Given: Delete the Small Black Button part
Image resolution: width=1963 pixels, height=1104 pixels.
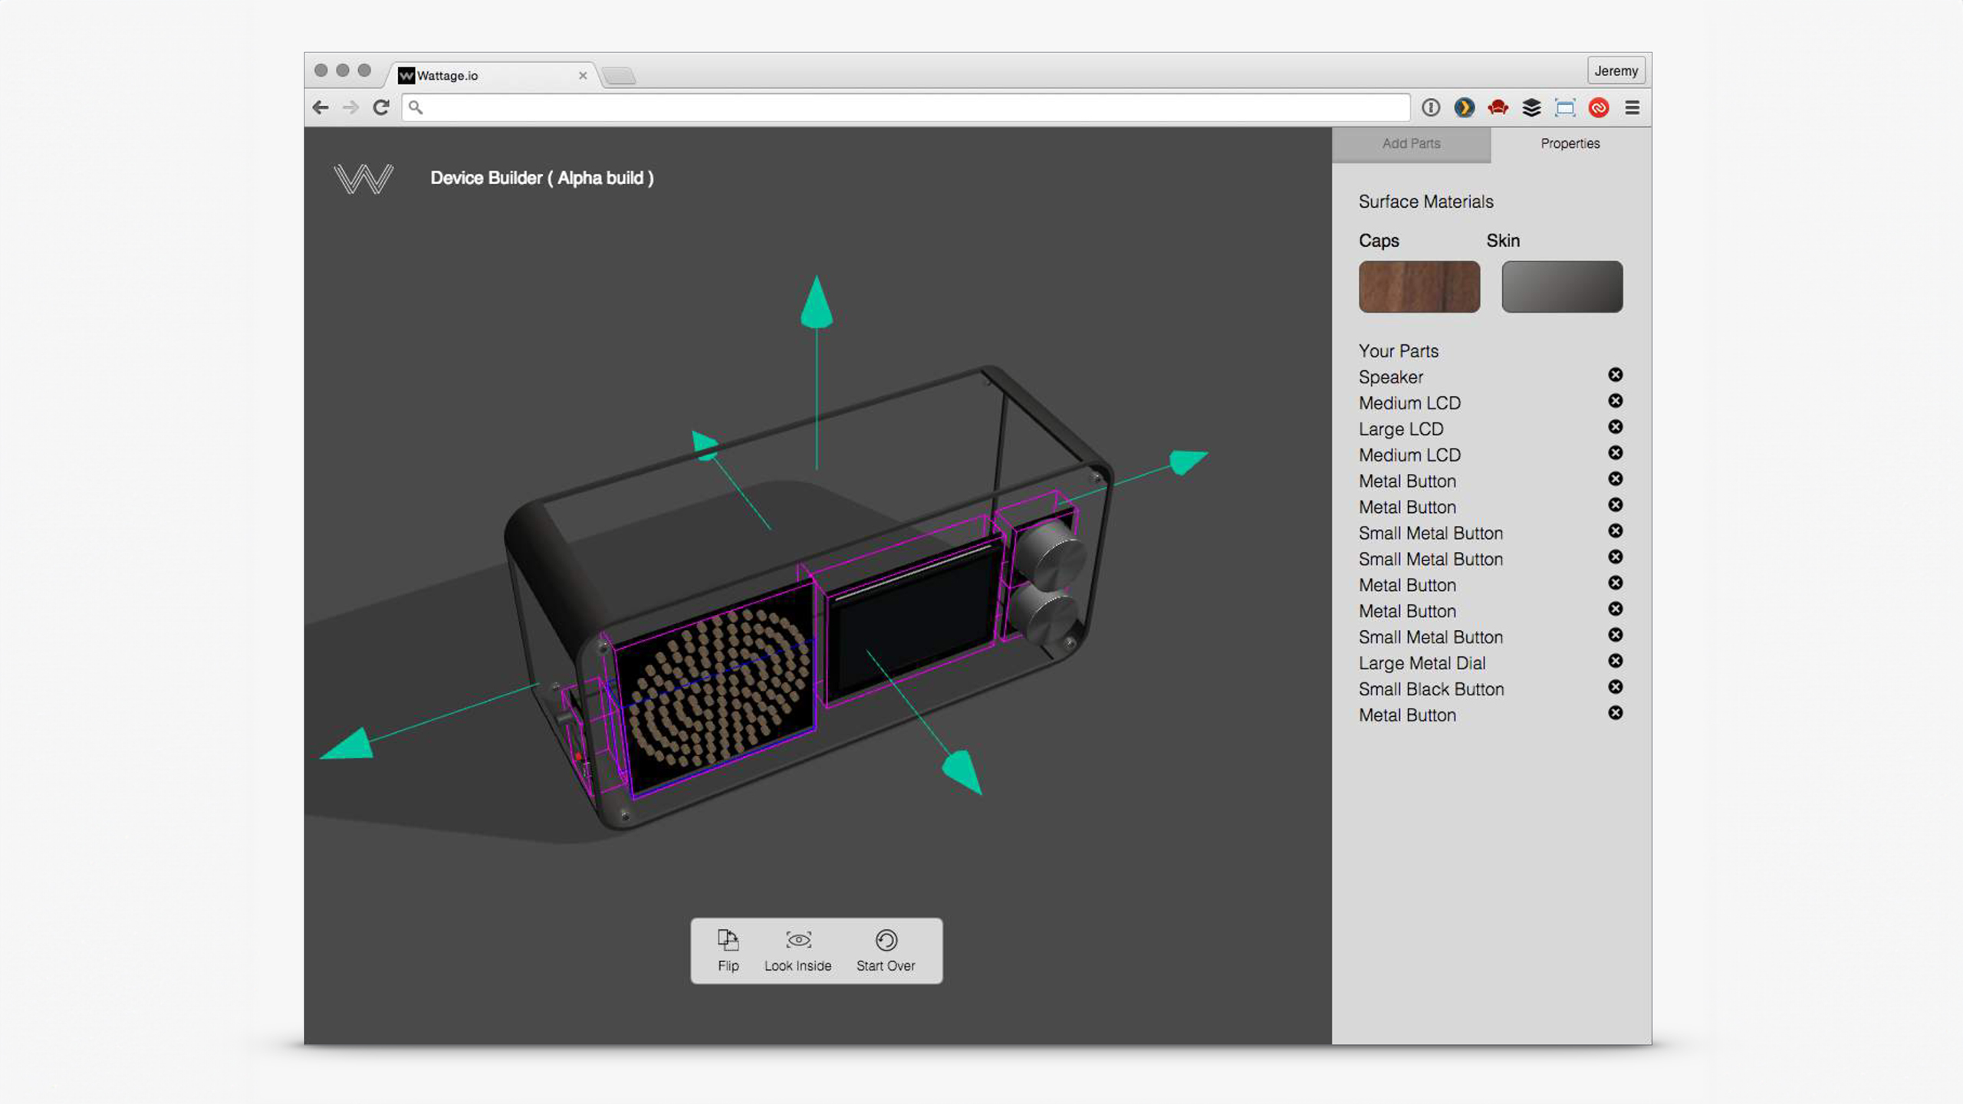Looking at the screenshot, I should (1615, 687).
